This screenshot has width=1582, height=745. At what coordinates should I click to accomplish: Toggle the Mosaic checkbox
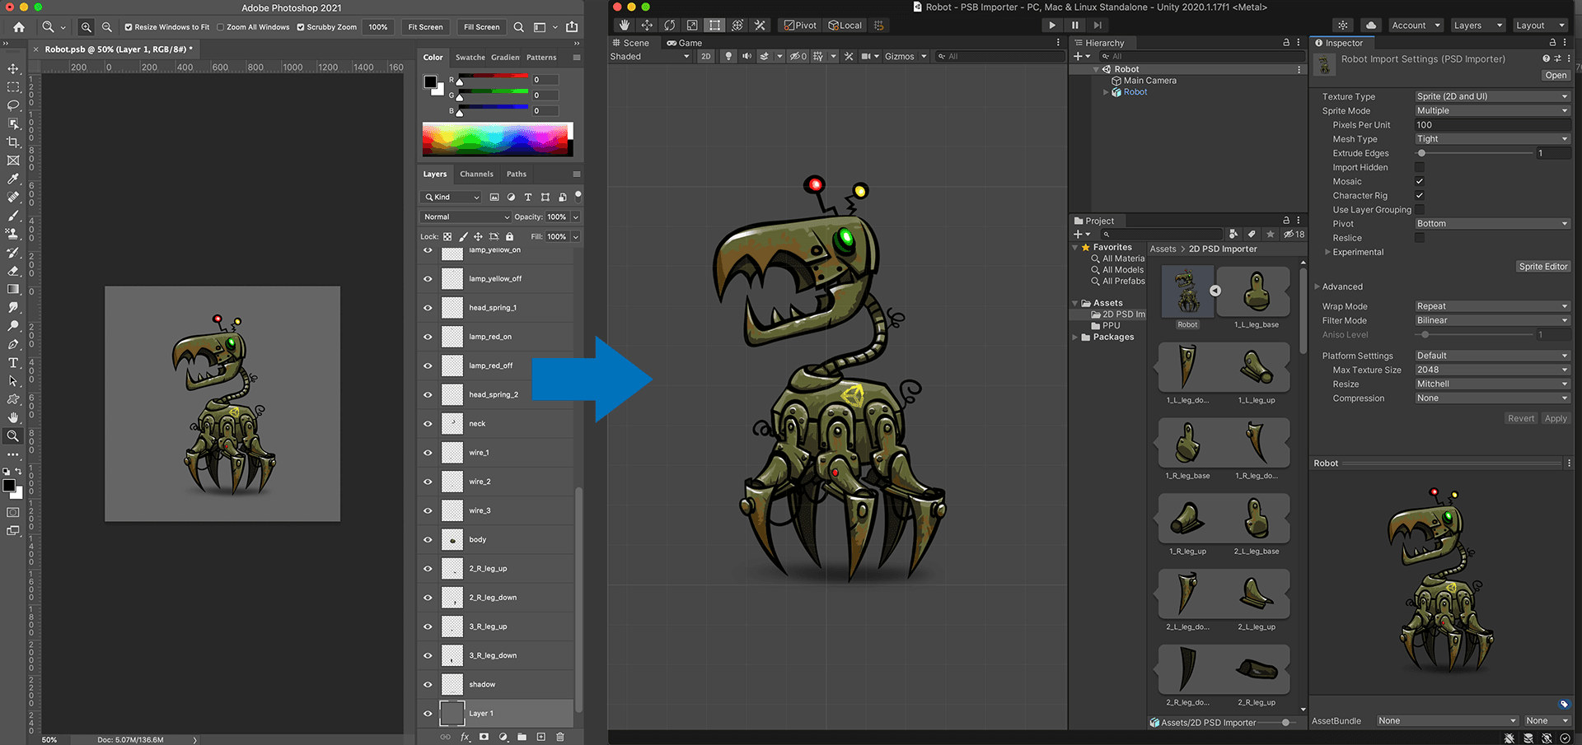pos(1420,181)
